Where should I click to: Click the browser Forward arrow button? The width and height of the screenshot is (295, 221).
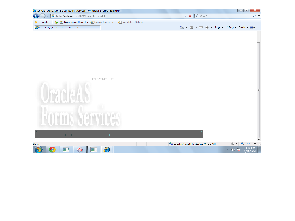pyautogui.click(x=43, y=16)
